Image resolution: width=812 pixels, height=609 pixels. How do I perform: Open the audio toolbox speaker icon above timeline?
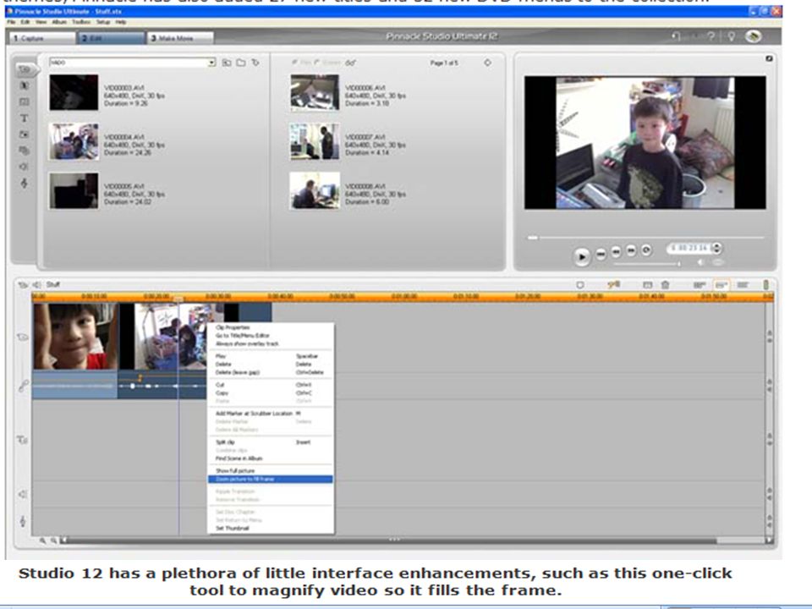(x=36, y=284)
